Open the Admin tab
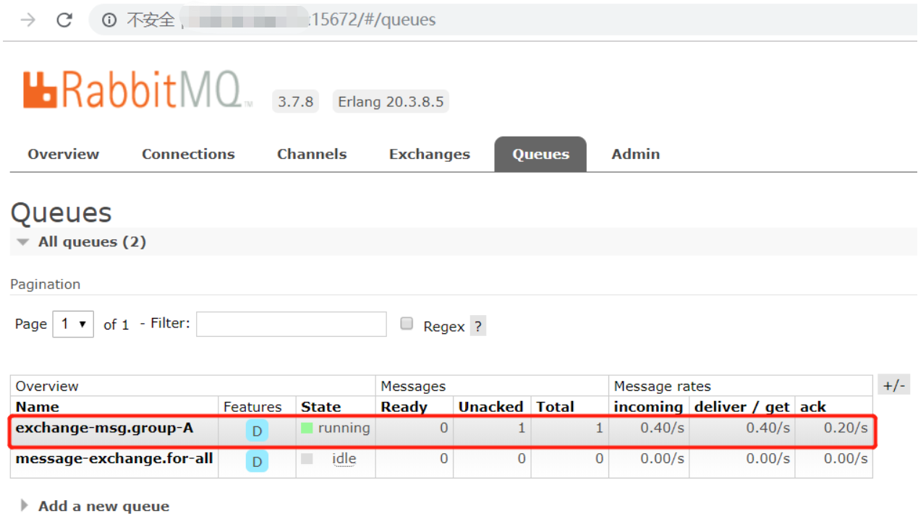Image resolution: width=918 pixels, height=516 pixels. pyautogui.click(x=634, y=153)
